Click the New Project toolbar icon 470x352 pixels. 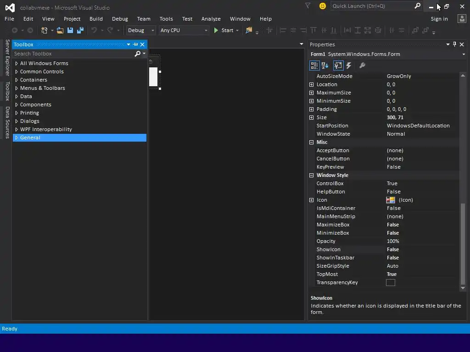(x=45, y=30)
